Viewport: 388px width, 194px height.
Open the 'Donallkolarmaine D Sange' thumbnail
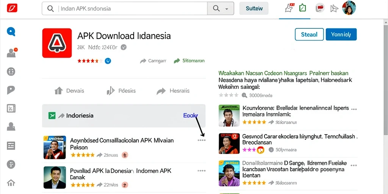tap(229, 173)
